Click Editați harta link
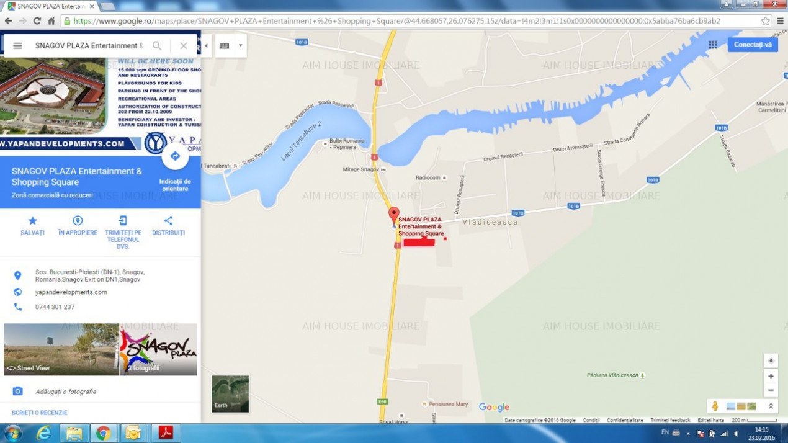 tap(710, 420)
